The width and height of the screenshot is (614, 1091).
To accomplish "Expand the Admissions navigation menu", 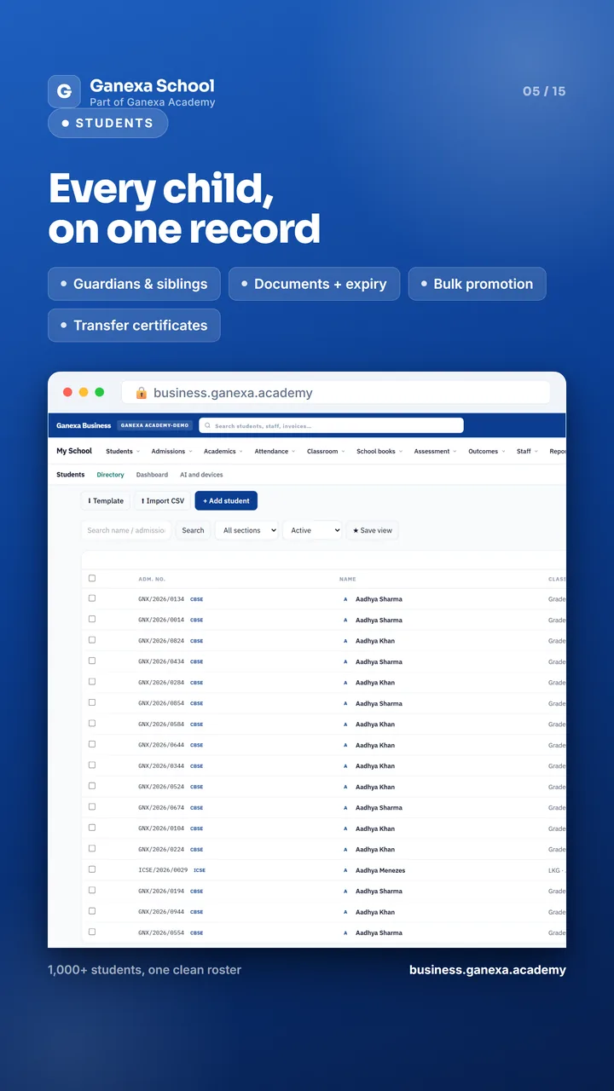I will pyautogui.click(x=171, y=452).
